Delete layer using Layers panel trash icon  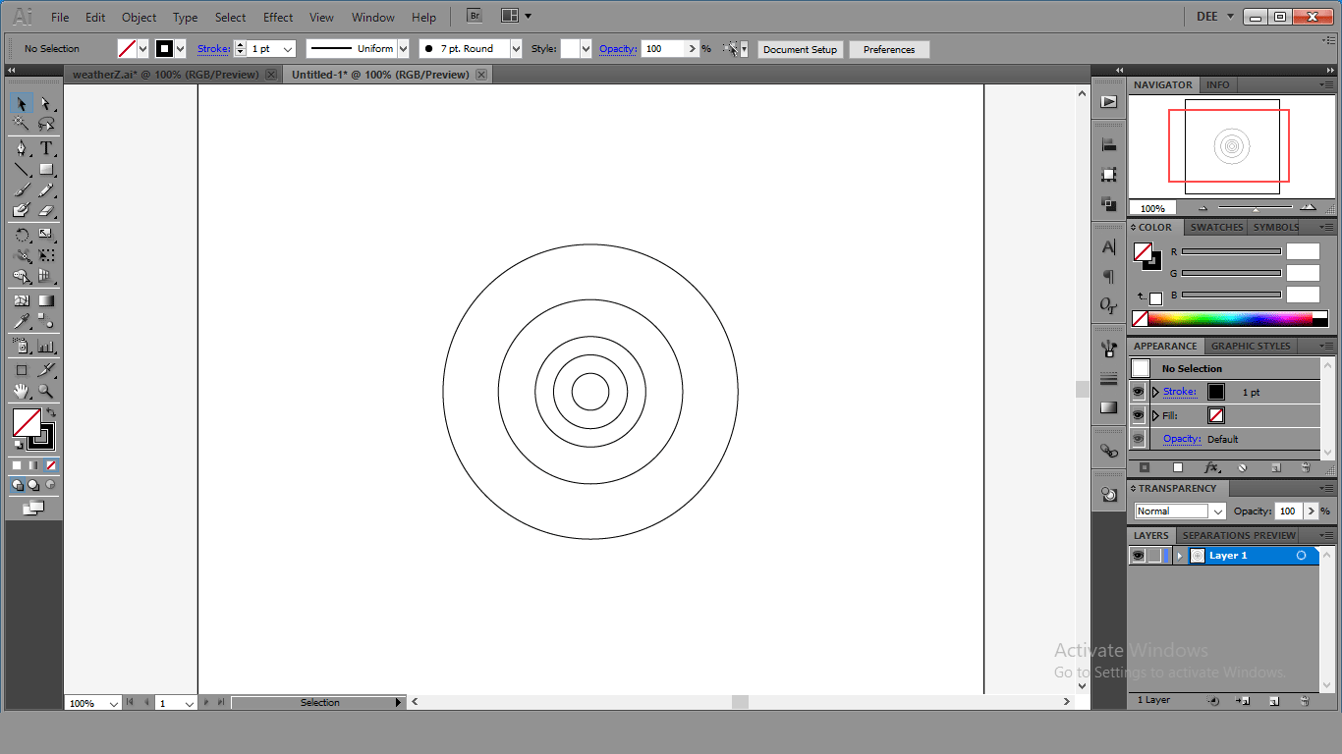coord(1305,701)
